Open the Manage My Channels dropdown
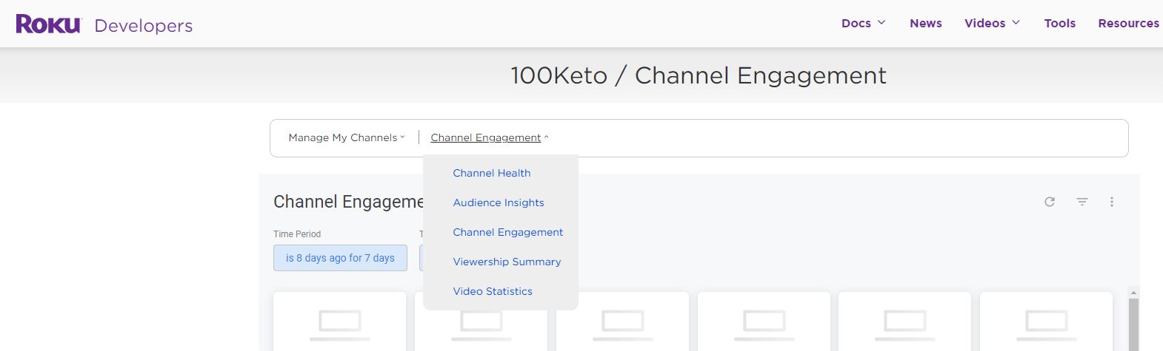 tap(347, 137)
